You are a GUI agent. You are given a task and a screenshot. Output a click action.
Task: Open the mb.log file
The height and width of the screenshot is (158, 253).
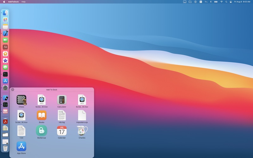pyautogui.click(x=62, y=115)
